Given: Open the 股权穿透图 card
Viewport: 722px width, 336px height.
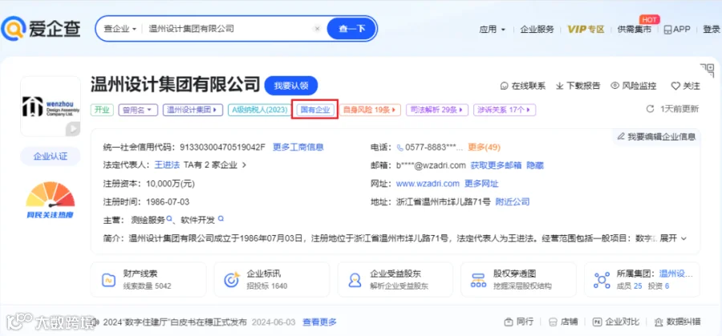Looking at the screenshot, I should 518,279.
